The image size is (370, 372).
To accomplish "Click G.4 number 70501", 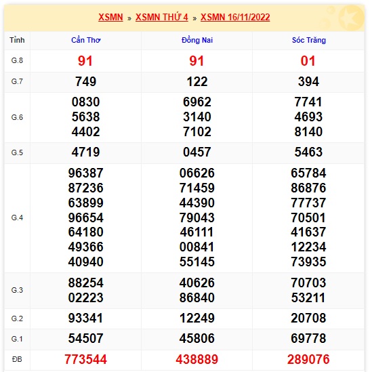I will (308, 218).
